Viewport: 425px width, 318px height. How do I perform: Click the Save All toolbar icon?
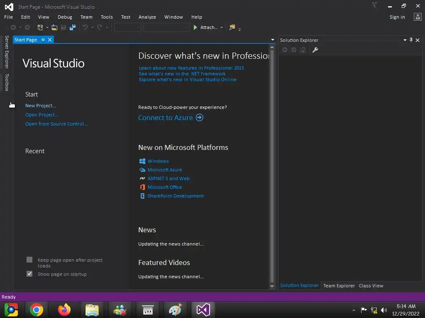pyautogui.click(x=73, y=27)
